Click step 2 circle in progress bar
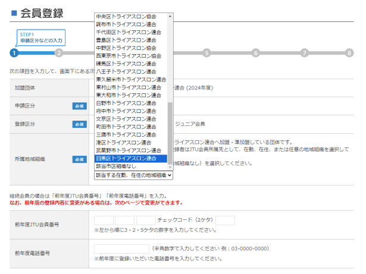 [x=58, y=53]
